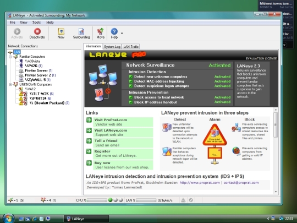The image size is (297, 223).
Task: Click the blocked circle status bar icon
Action: [191, 200]
